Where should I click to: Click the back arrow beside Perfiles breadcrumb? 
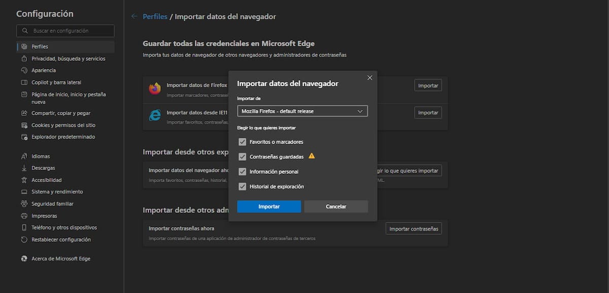(x=134, y=16)
